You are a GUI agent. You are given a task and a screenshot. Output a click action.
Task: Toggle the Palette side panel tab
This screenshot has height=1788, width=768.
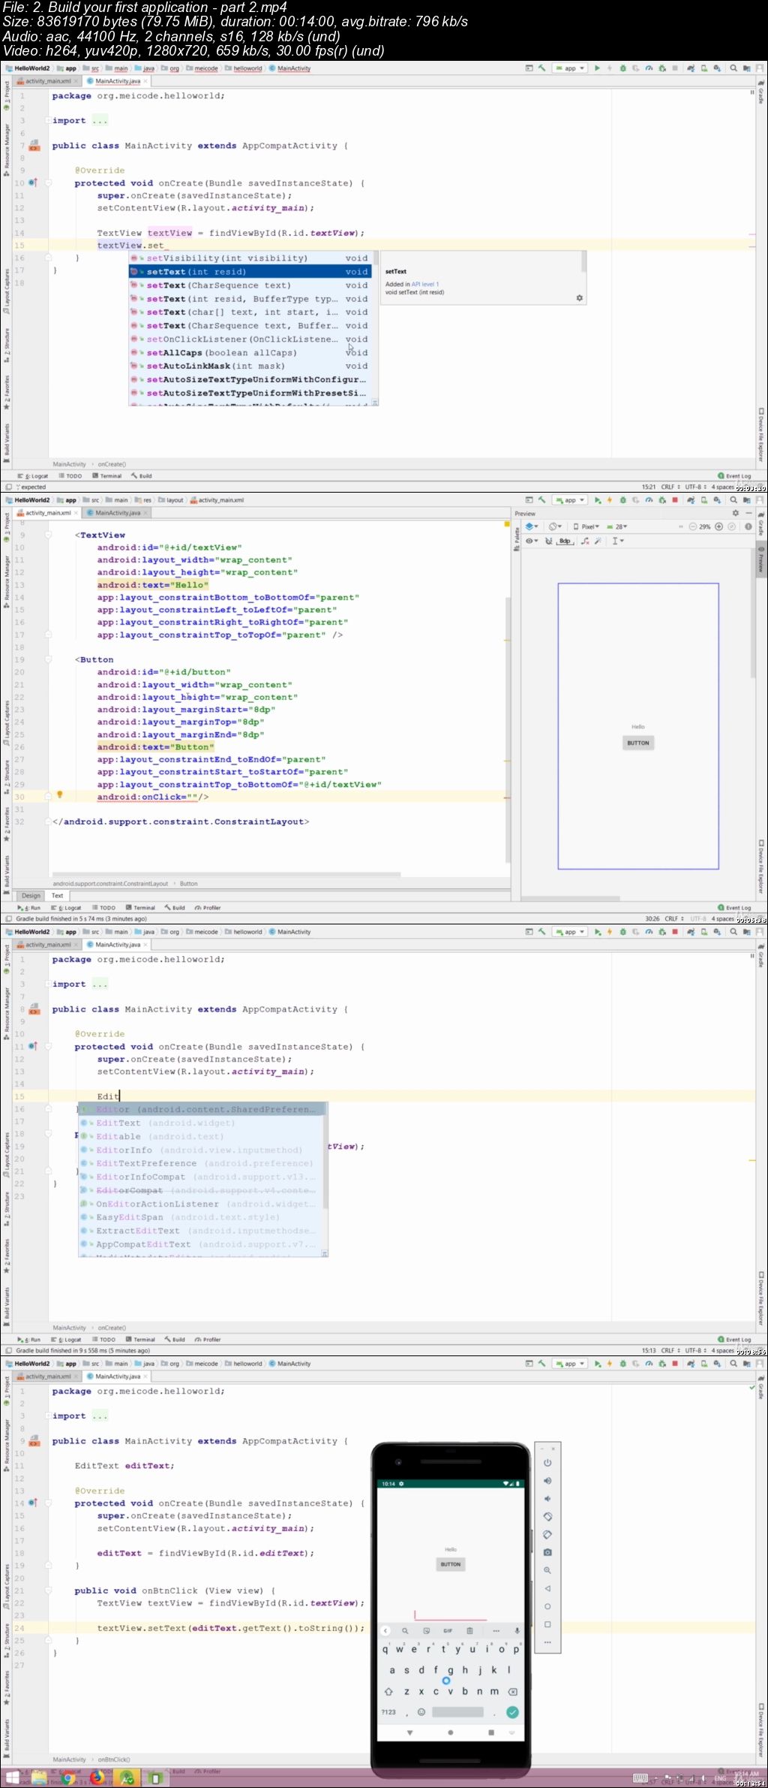coord(517,538)
